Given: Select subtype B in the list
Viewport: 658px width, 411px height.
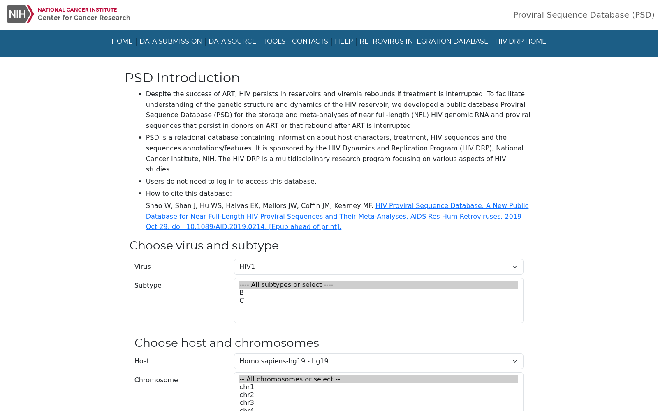Looking at the screenshot, I should (379, 293).
